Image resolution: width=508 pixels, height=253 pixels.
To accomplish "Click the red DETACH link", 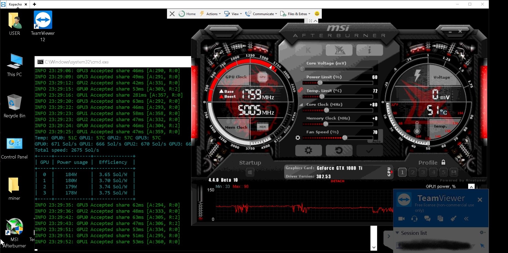I will tap(337, 181).
